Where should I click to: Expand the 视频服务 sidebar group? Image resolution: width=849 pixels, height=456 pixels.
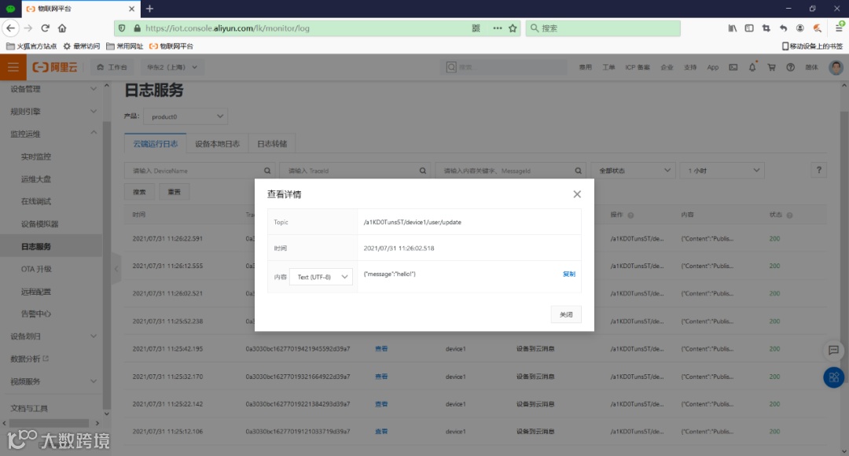[x=53, y=381]
